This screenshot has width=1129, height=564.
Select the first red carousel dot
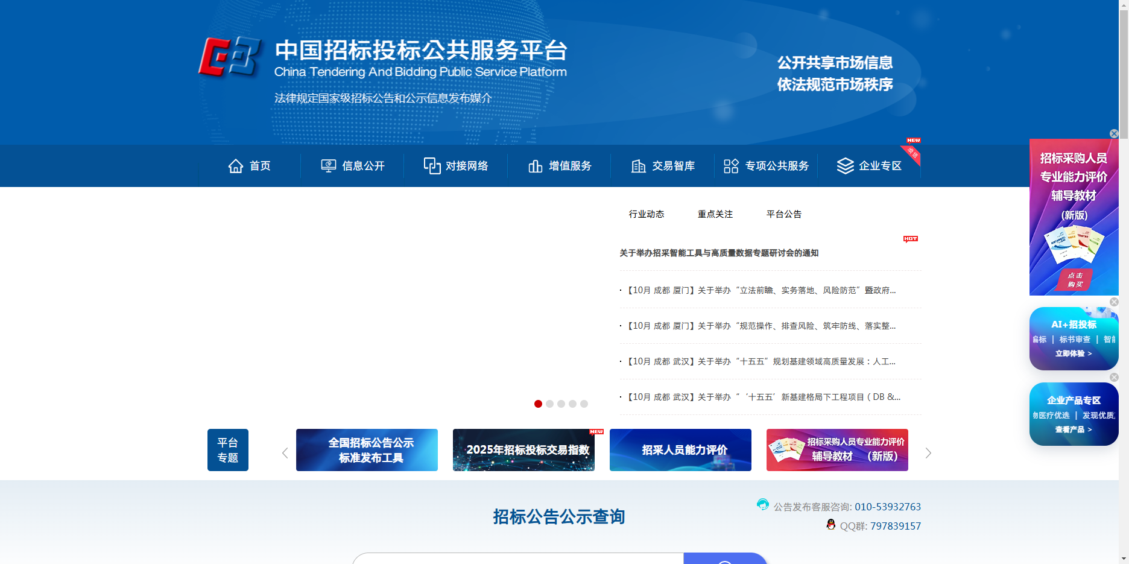tap(538, 404)
